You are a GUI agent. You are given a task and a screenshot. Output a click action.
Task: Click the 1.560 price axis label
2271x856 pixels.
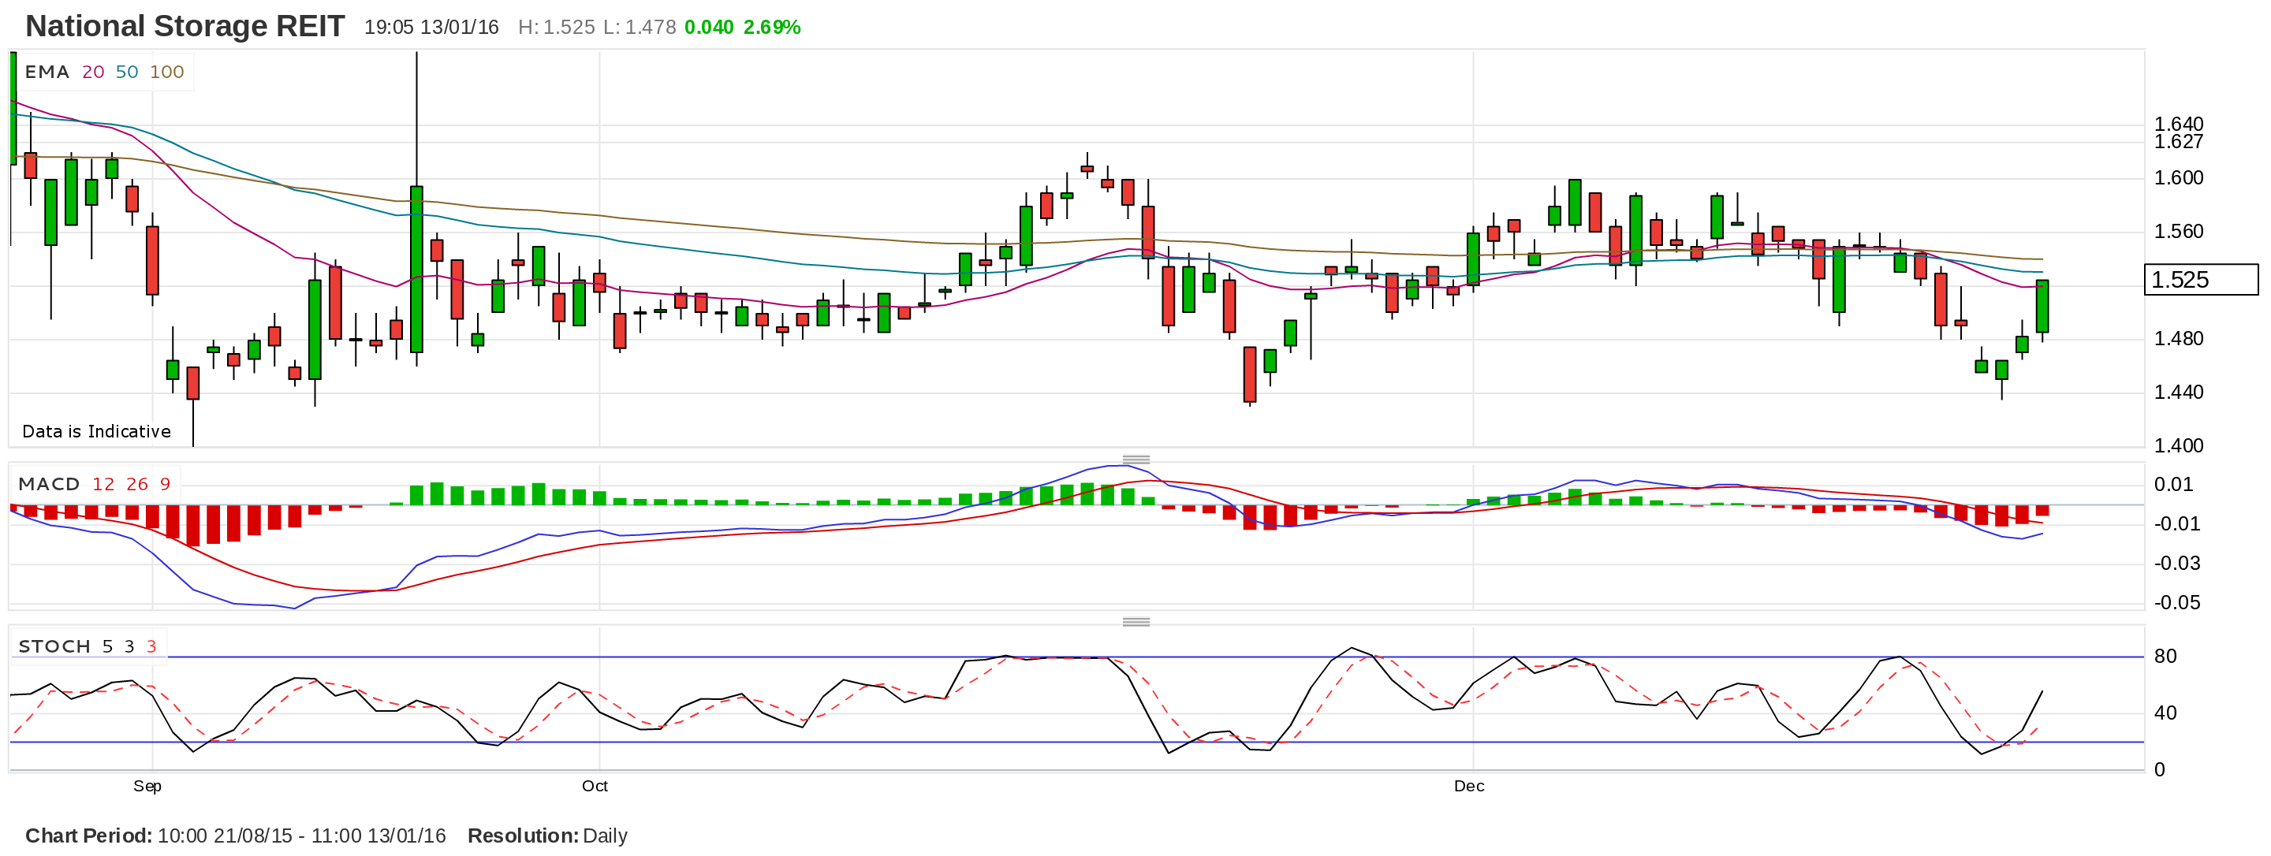pyautogui.click(x=2179, y=232)
